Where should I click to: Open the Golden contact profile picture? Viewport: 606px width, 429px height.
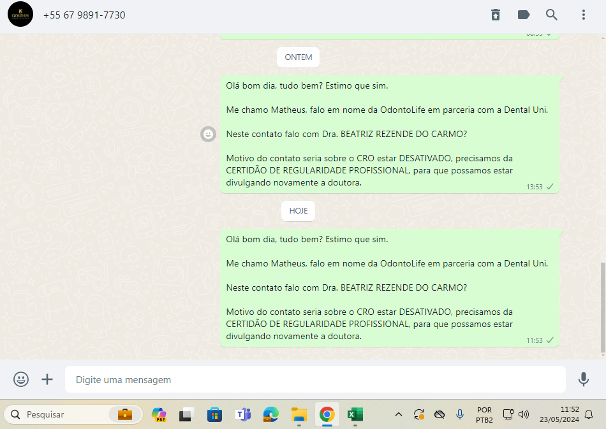(20, 14)
